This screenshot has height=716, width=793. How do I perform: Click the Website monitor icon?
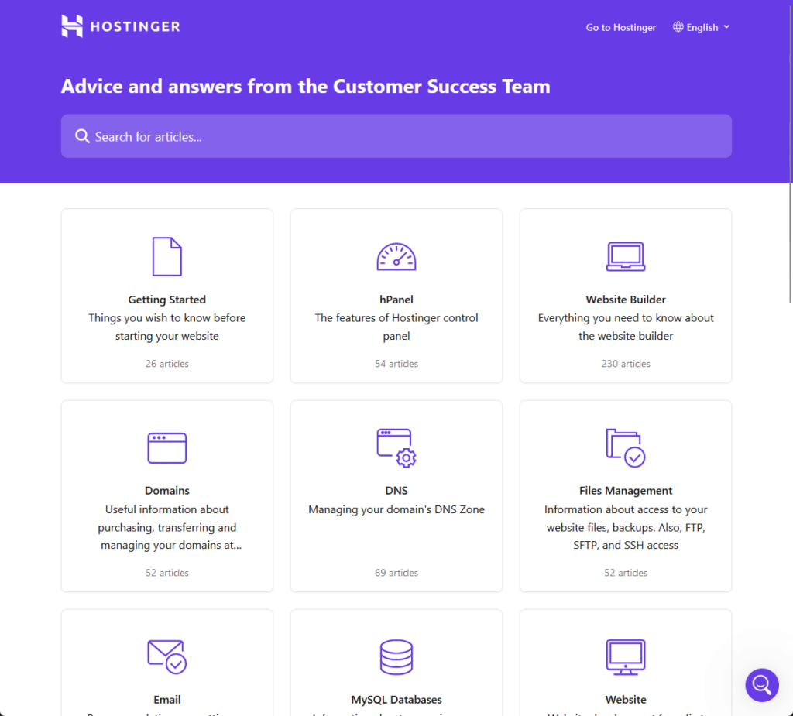pyautogui.click(x=626, y=657)
